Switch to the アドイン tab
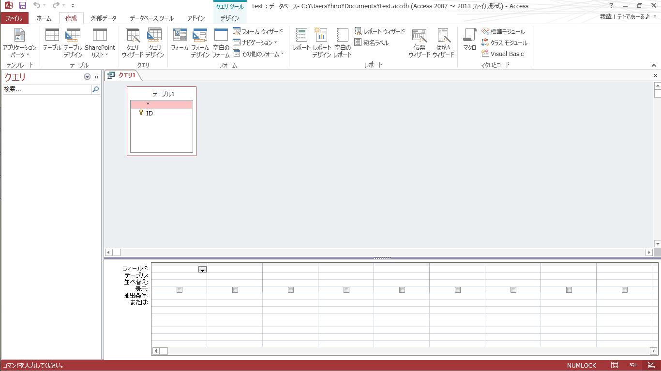This screenshot has height=371, width=661. [196, 18]
